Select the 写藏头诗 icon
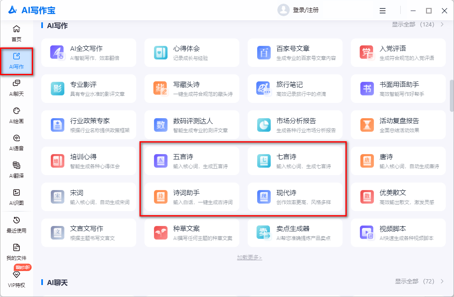454x297 pixels. pyautogui.click(x=160, y=88)
